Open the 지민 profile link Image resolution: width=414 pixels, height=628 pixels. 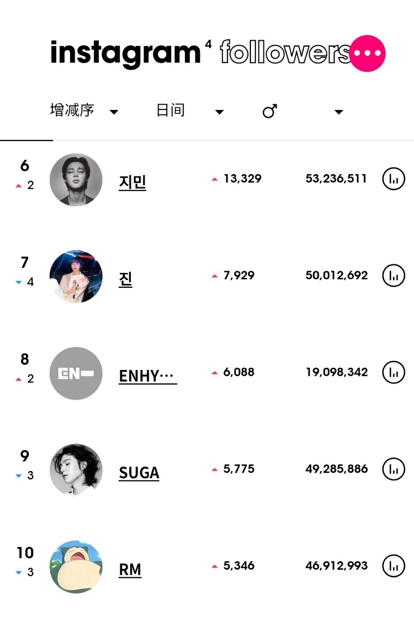(x=132, y=182)
